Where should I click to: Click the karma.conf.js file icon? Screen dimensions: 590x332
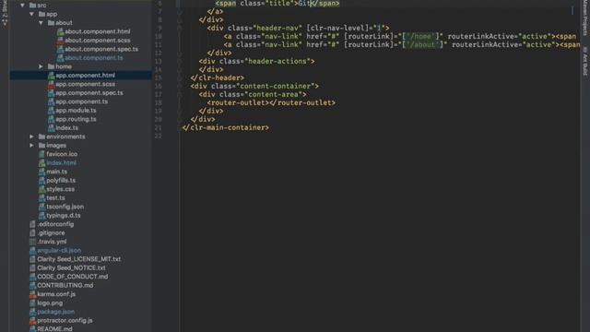click(33, 294)
